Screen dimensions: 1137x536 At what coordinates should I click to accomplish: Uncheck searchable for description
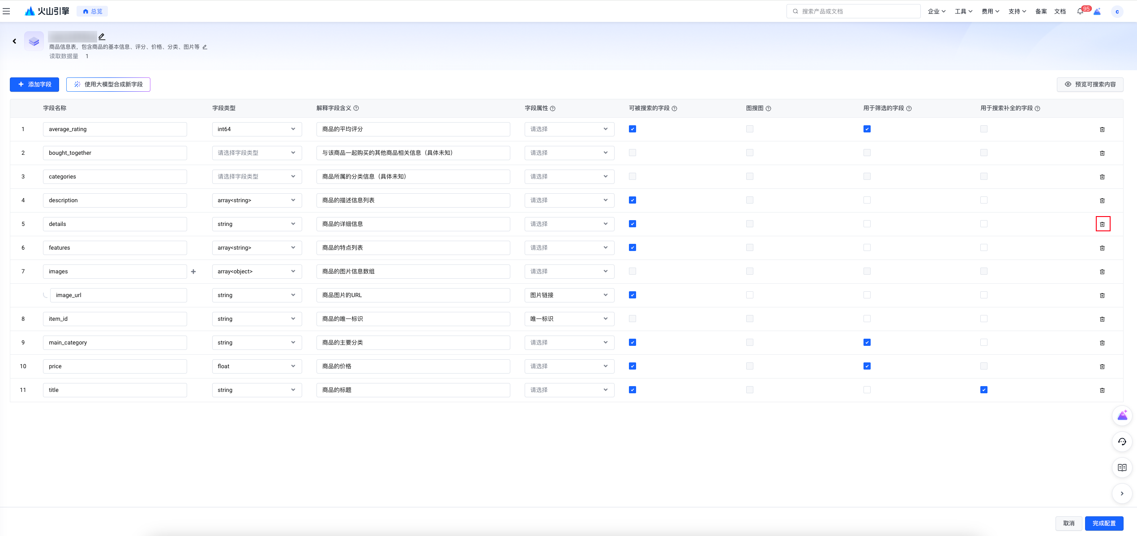633,200
